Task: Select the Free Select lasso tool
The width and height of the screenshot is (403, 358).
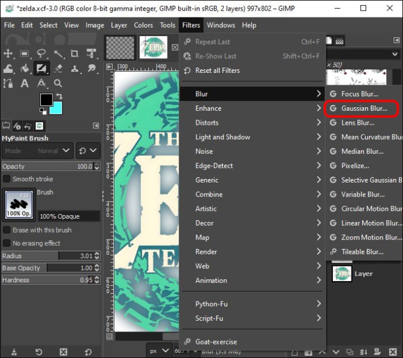Action: tap(42, 54)
